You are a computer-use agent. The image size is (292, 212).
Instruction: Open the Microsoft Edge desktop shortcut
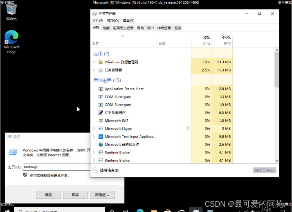[x=11, y=42]
